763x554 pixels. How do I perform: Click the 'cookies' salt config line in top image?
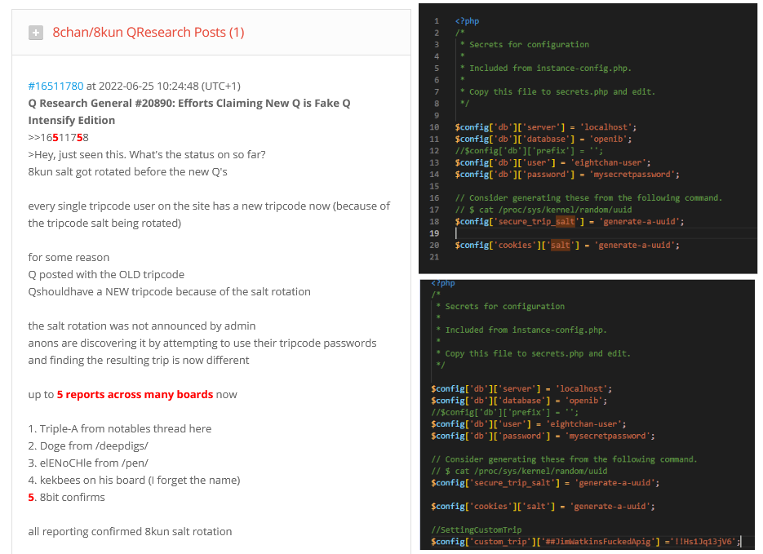tap(567, 245)
